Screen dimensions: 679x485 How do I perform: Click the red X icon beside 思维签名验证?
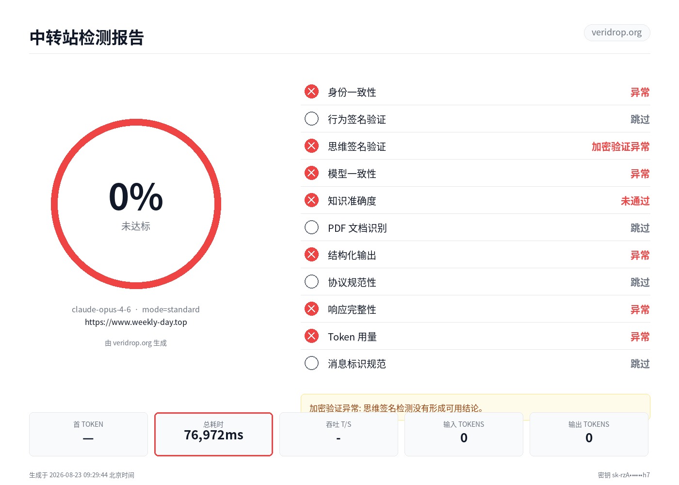[311, 146]
